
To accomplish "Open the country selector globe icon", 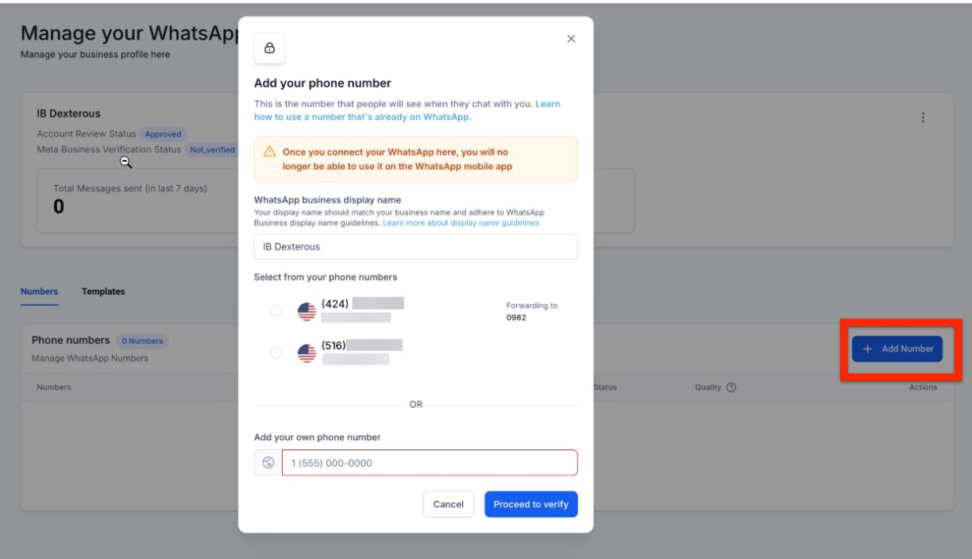I will click(268, 463).
